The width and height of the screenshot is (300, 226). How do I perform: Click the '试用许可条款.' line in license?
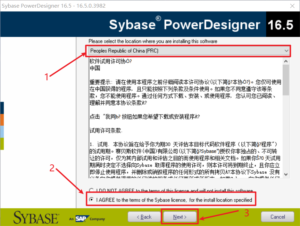[x=106, y=130]
